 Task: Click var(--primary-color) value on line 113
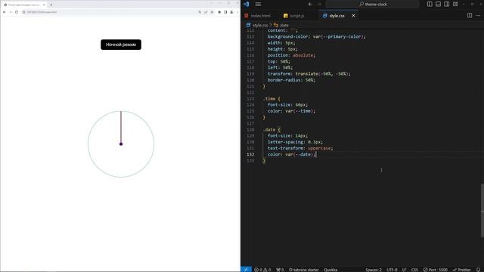coord(338,36)
